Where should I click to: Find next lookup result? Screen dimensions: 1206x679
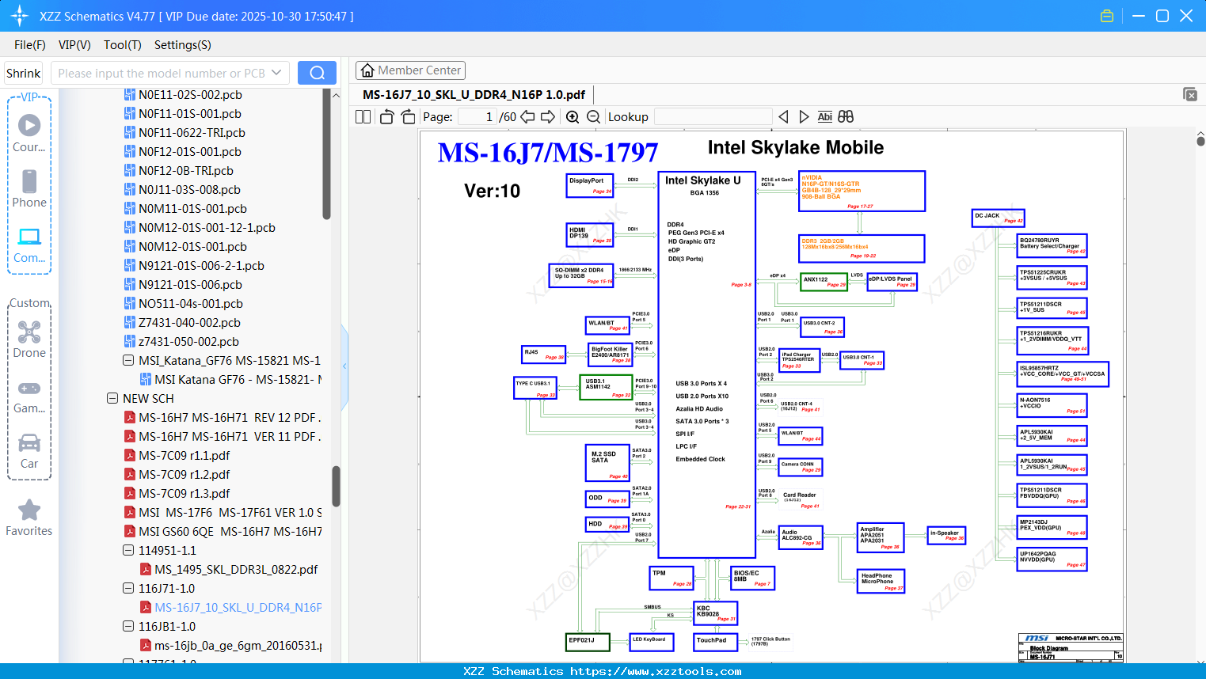click(x=804, y=117)
